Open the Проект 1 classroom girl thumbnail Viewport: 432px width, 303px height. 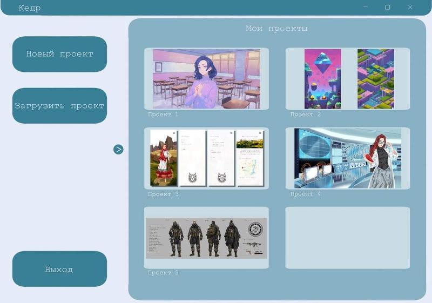pyautogui.click(x=206, y=79)
